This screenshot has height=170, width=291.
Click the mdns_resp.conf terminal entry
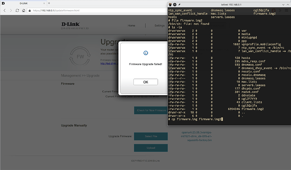[253, 61]
